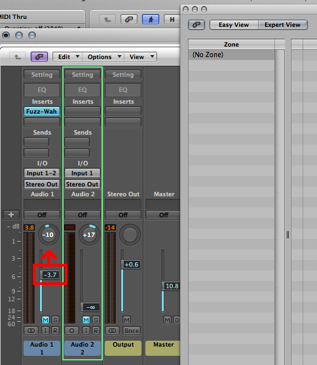Click the Audio 2 clip indicator
This screenshot has height=365, width=317.
(x=69, y=227)
